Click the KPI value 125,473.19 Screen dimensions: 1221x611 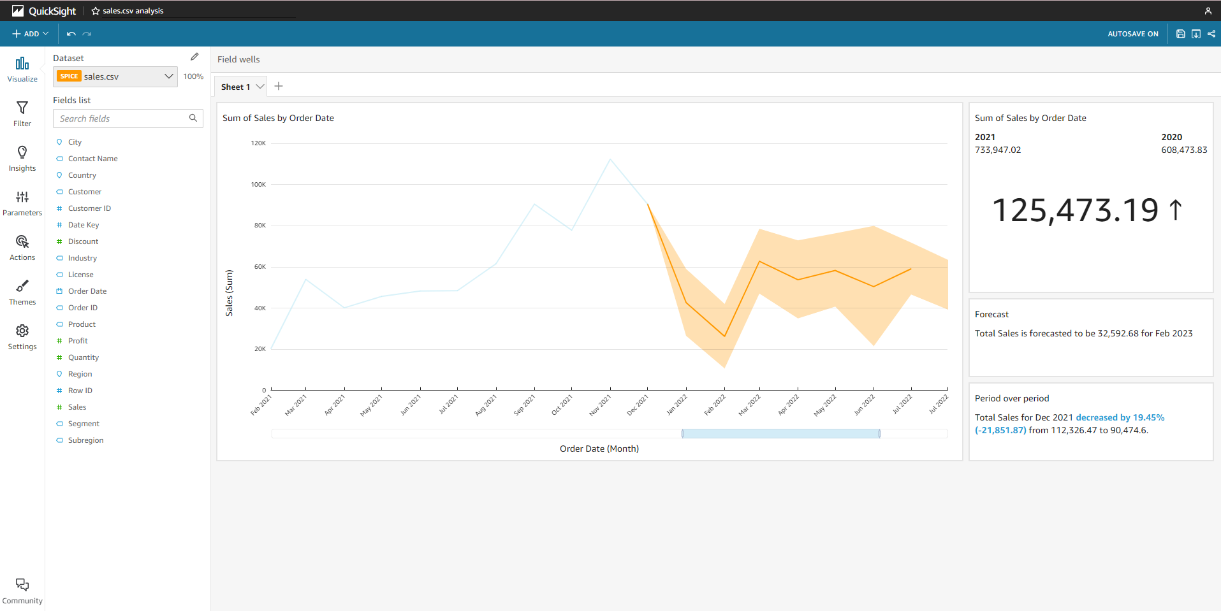1075,210
